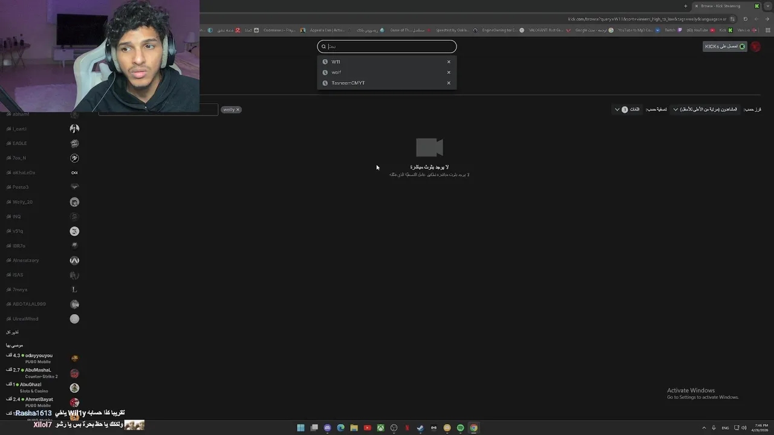Open Netflix from the taskbar
Screen dimensions: 774x435
click(407, 428)
